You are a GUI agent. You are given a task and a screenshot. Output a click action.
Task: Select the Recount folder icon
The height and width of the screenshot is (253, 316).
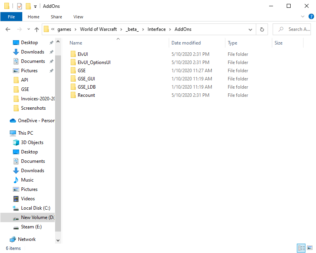73,95
